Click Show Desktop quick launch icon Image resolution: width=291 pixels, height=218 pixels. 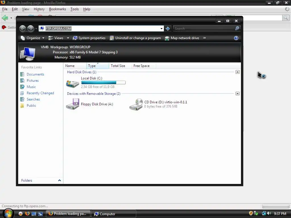coord(34,214)
